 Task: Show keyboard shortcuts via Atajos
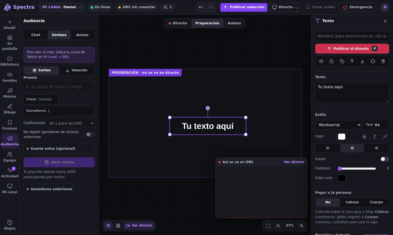tap(10, 225)
